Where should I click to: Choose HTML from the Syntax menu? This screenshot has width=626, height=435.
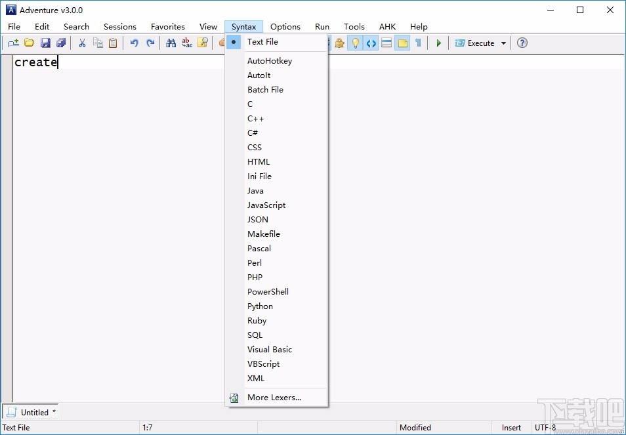click(x=276, y=161)
